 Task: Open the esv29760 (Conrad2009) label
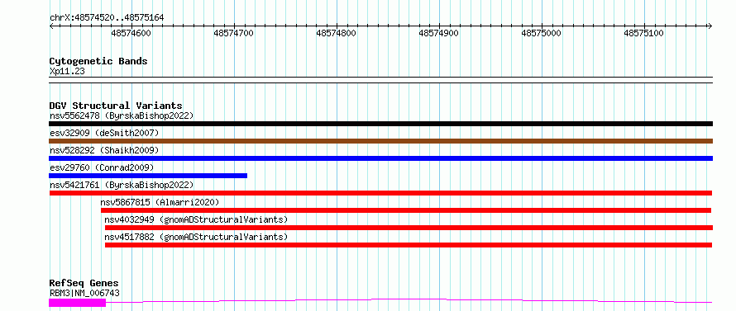pos(102,167)
